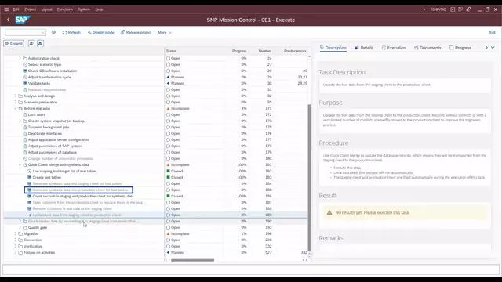Expand the Analysis and design folder
502x282 pixels.
click(16, 96)
